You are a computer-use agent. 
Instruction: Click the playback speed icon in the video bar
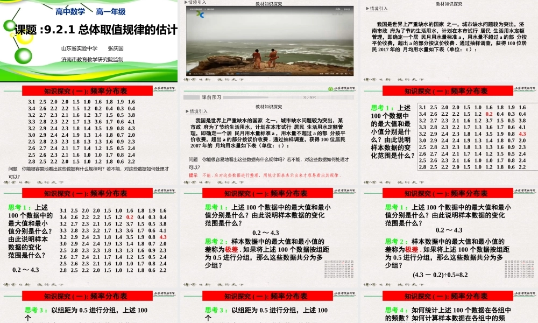pyautogui.click(x=322, y=74)
